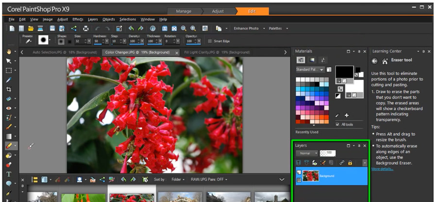Expand the Sort by Folder dropdown
Screen dimensions: 437x202
[x=177, y=179]
